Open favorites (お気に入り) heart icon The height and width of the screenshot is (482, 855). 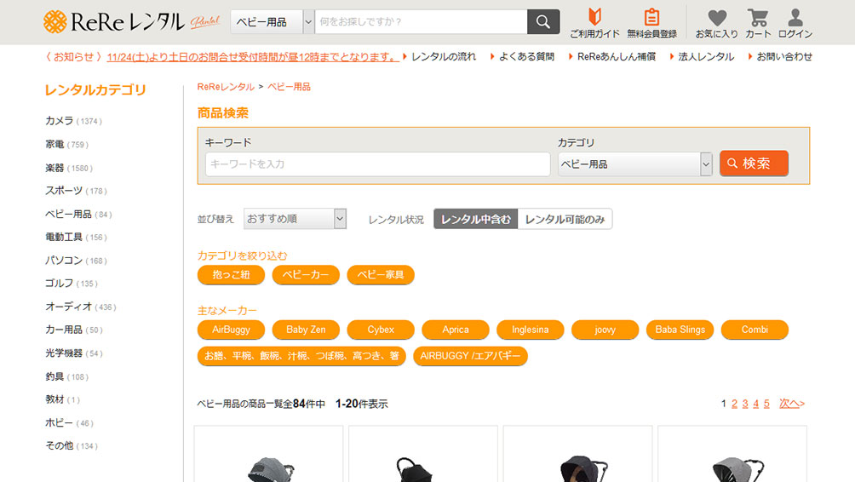pyautogui.click(x=716, y=23)
